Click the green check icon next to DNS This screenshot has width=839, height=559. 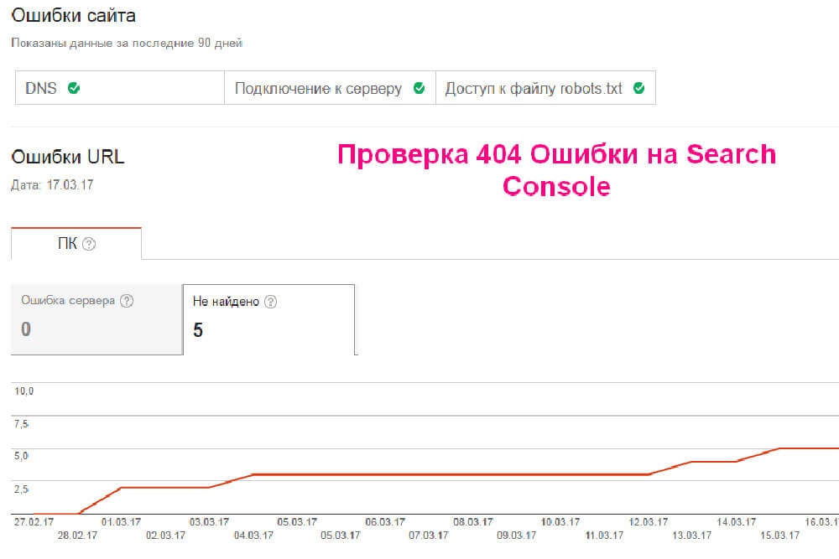click(x=74, y=88)
